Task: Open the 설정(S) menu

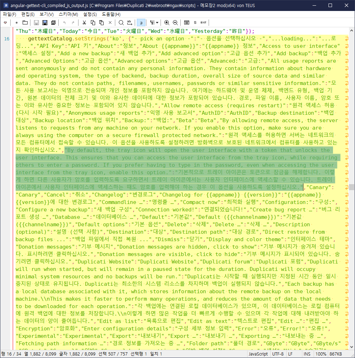Action: tap(90, 15)
